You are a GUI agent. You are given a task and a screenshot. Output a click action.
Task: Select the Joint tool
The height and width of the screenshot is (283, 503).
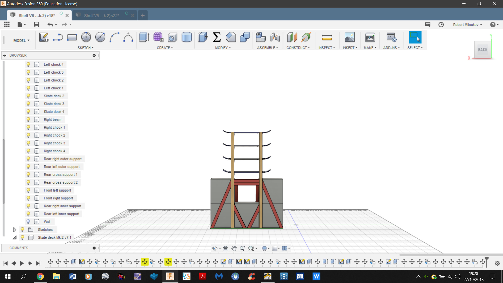275,37
